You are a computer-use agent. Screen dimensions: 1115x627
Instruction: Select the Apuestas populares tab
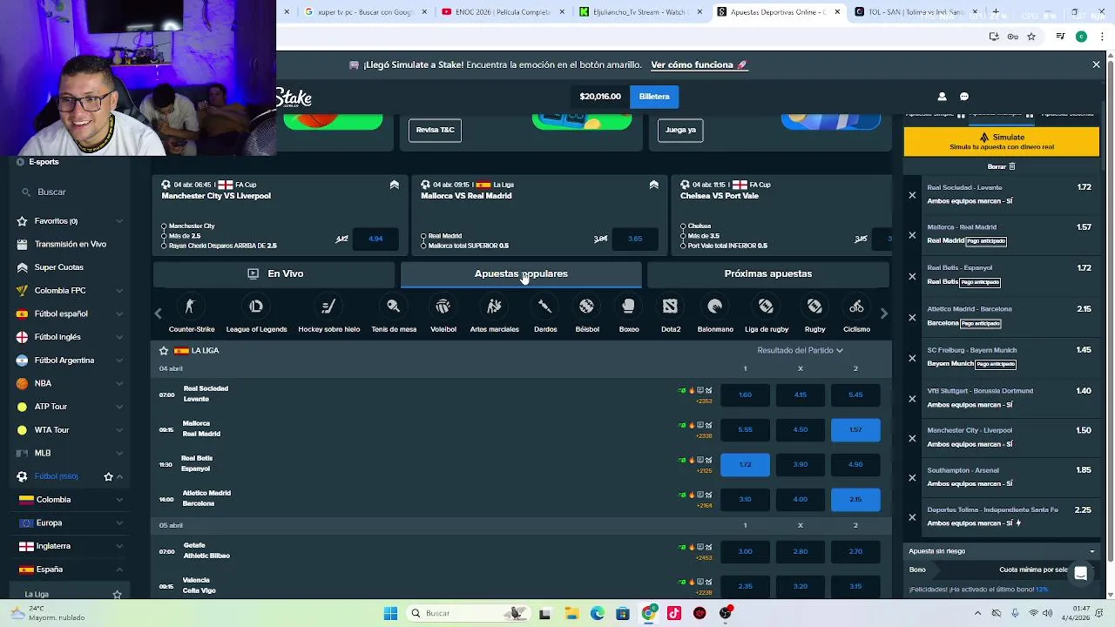click(x=521, y=273)
